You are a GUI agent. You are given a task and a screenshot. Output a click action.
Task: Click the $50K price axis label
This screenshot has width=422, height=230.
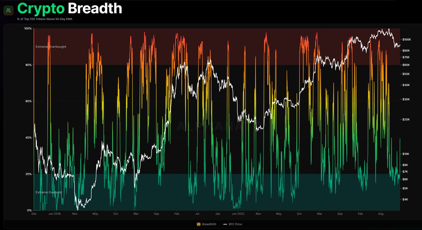coord(406,74)
